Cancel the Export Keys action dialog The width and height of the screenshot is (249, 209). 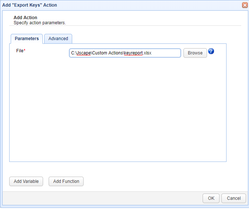[234, 198]
